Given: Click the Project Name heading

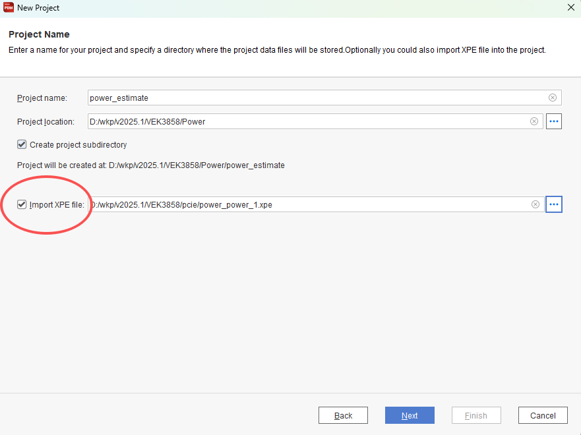Looking at the screenshot, I should [39, 34].
